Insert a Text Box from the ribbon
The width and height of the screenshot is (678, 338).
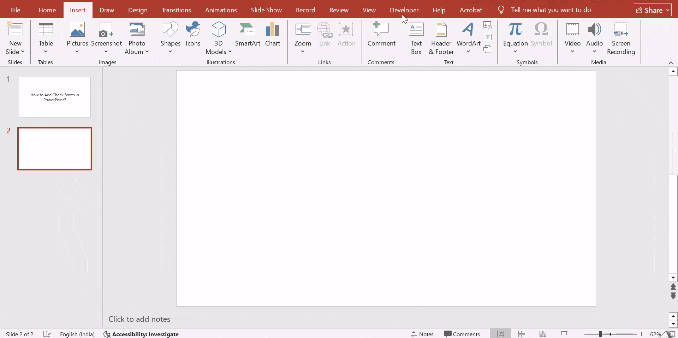416,38
